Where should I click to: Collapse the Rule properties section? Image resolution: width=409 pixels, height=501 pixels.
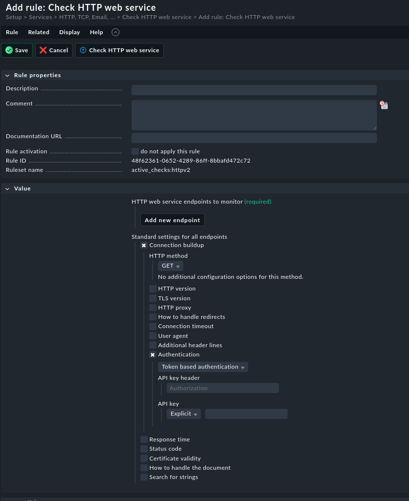coord(7,76)
